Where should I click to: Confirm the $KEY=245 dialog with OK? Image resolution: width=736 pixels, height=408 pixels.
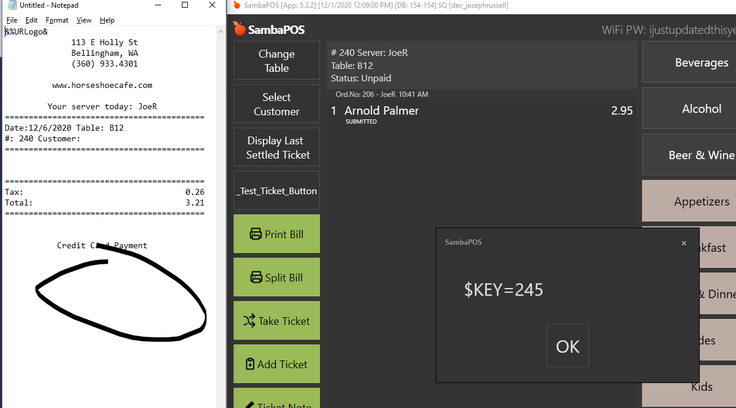[568, 346]
